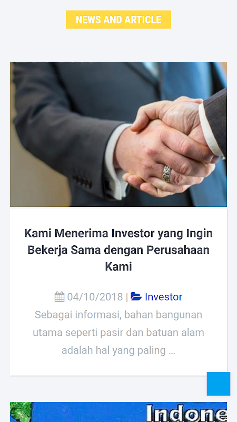Open the article titled Kami Menerima Investor
Image resolution: width=237 pixels, height=422 pixels.
[x=118, y=250]
